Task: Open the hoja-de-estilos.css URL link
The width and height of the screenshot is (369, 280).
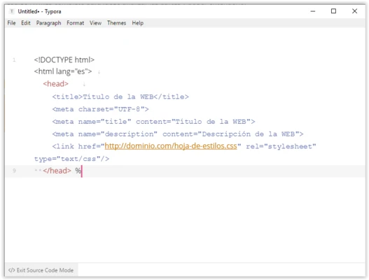Action: tap(171, 146)
